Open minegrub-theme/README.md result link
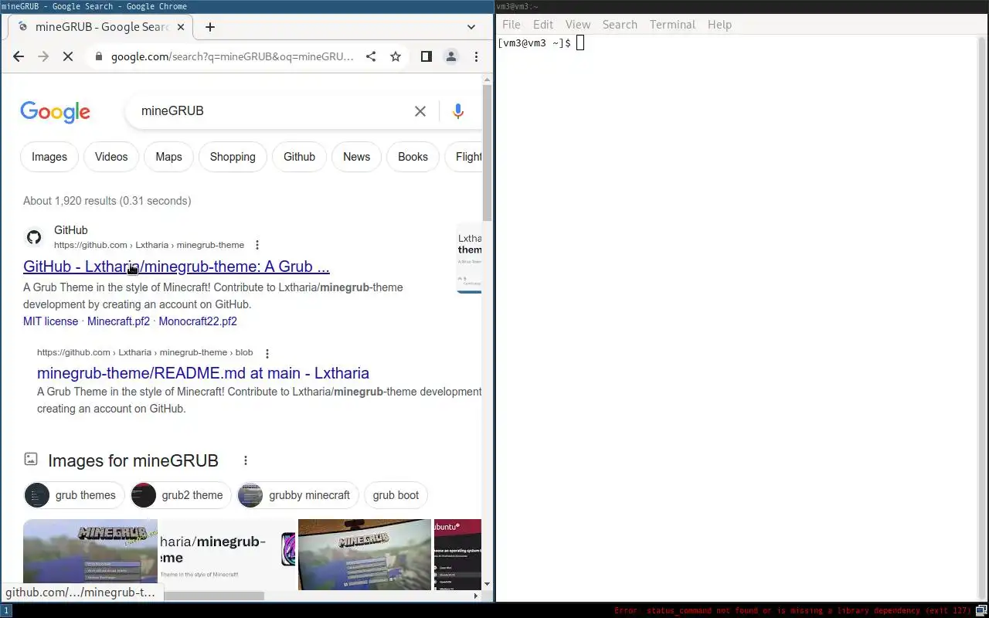The image size is (989, 618). click(203, 373)
